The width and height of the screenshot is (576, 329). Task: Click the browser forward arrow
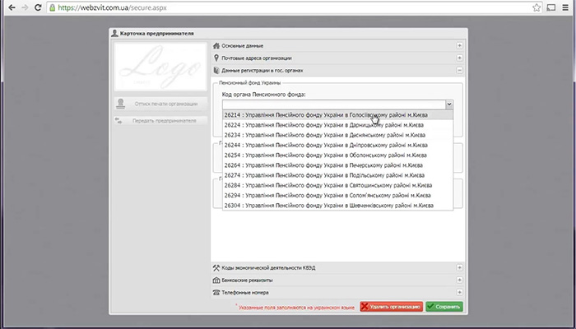click(25, 7)
